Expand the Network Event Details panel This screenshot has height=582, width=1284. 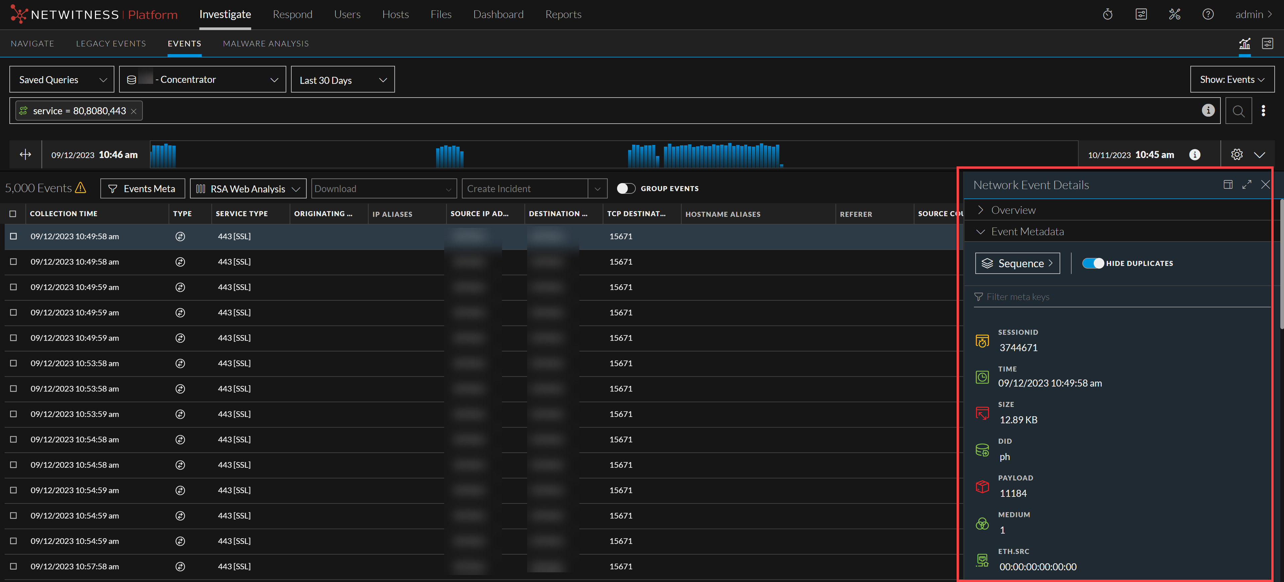[x=1247, y=185]
